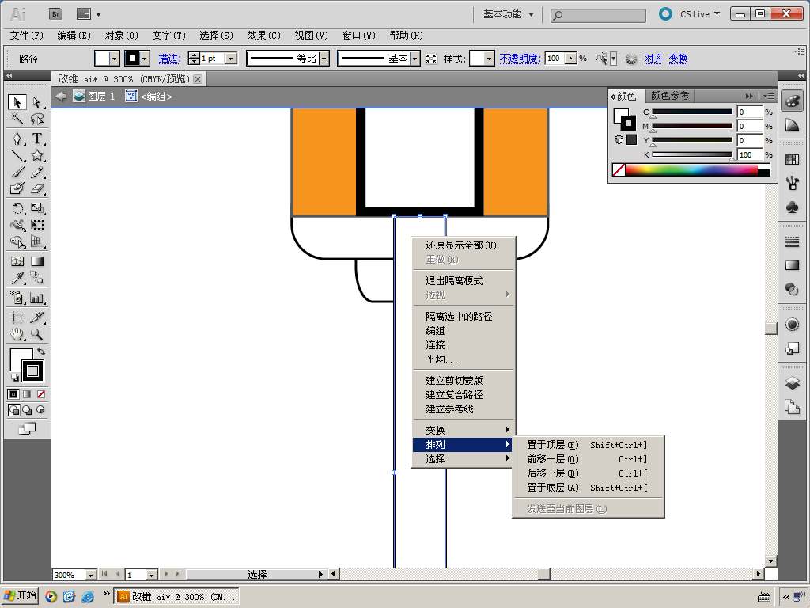The height and width of the screenshot is (608, 810).
Task: Pick the Eyedropper tool
Action: [17, 278]
